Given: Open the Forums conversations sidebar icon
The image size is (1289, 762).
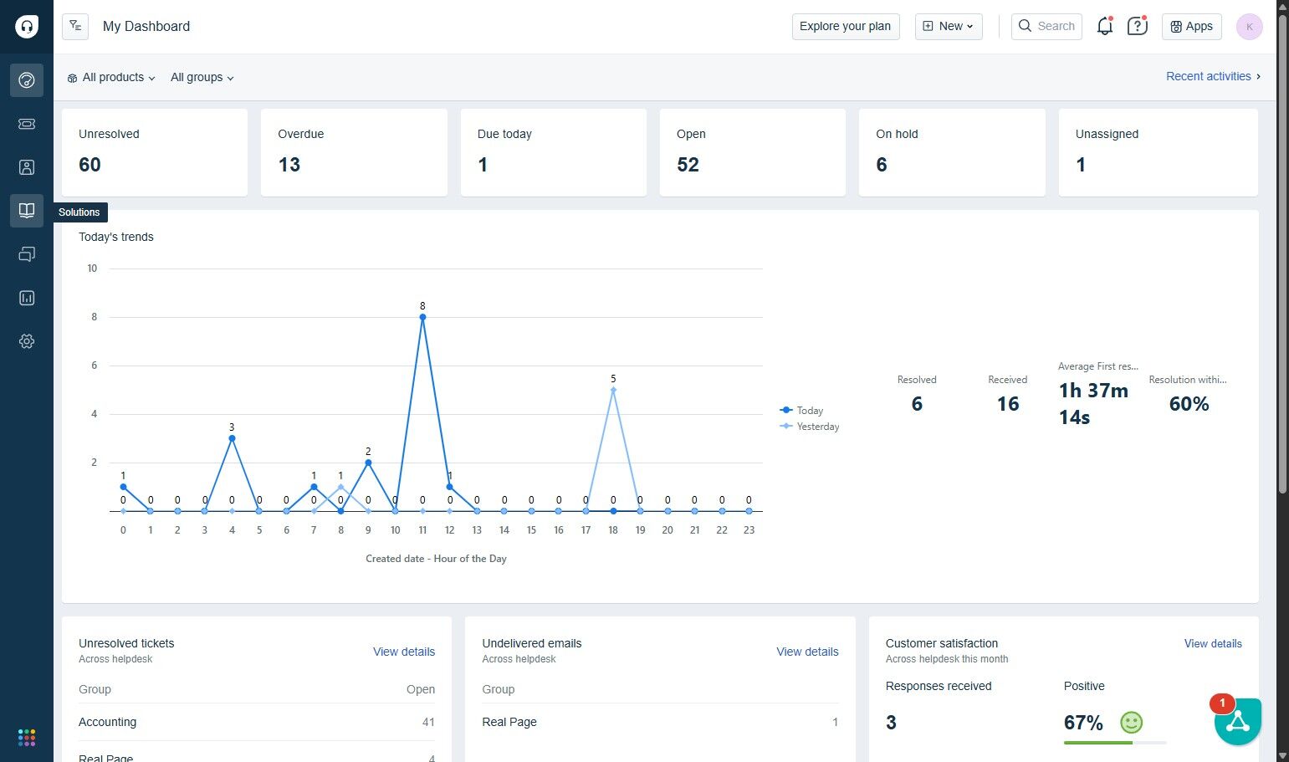Looking at the screenshot, I should (27, 254).
